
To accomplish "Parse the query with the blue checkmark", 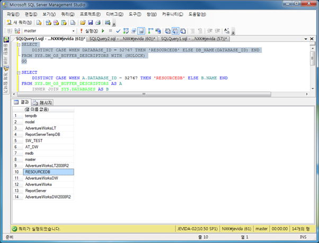I will point(118,31).
